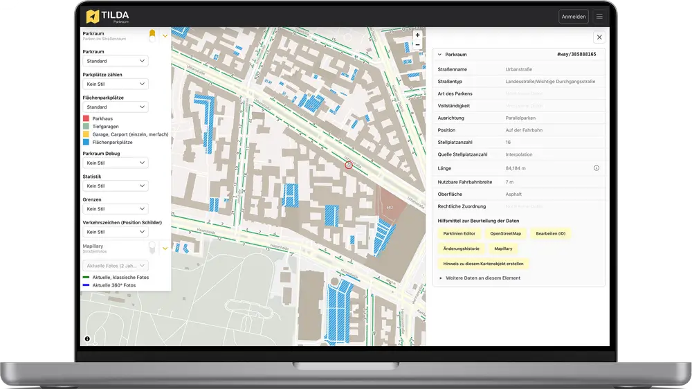Click the OpenStreetMap link button
The width and height of the screenshot is (692, 389).
(x=505, y=233)
